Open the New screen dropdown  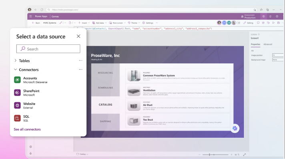point(117,23)
